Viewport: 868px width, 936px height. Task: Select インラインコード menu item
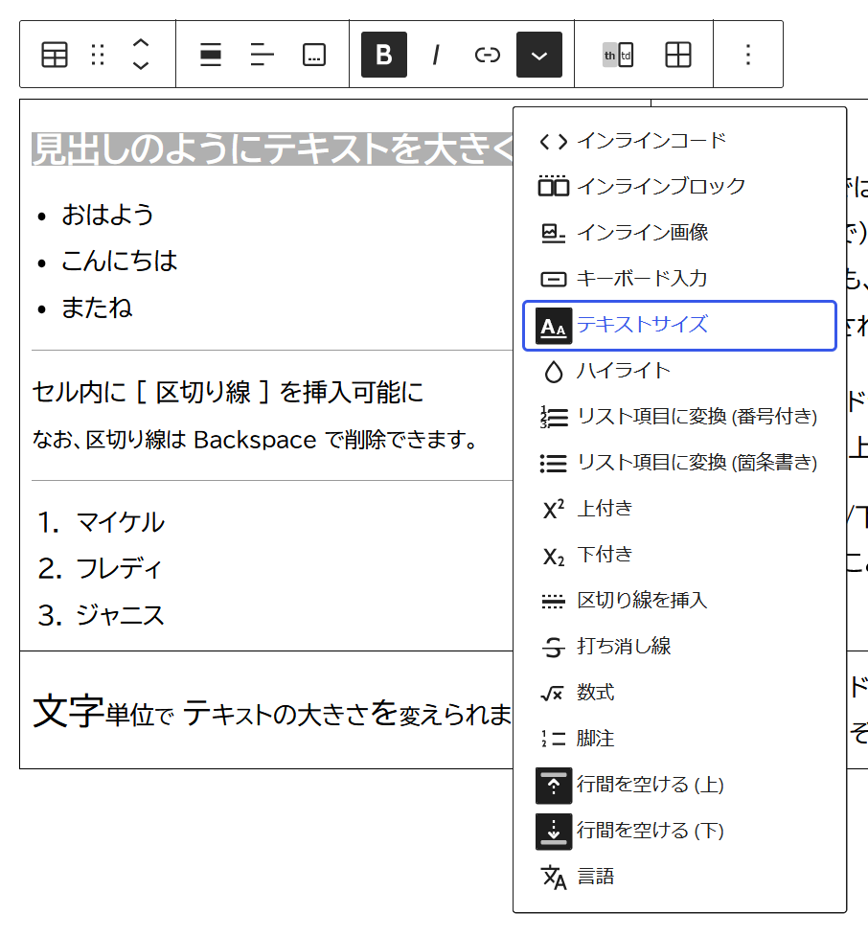(x=679, y=141)
